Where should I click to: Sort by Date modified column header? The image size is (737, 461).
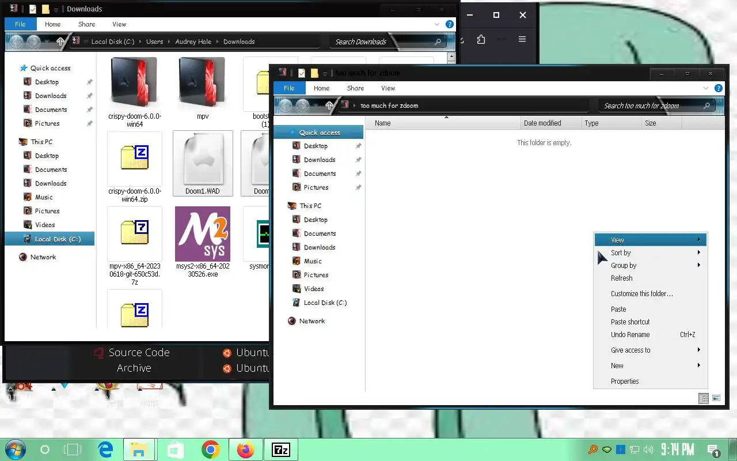pos(550,123)
